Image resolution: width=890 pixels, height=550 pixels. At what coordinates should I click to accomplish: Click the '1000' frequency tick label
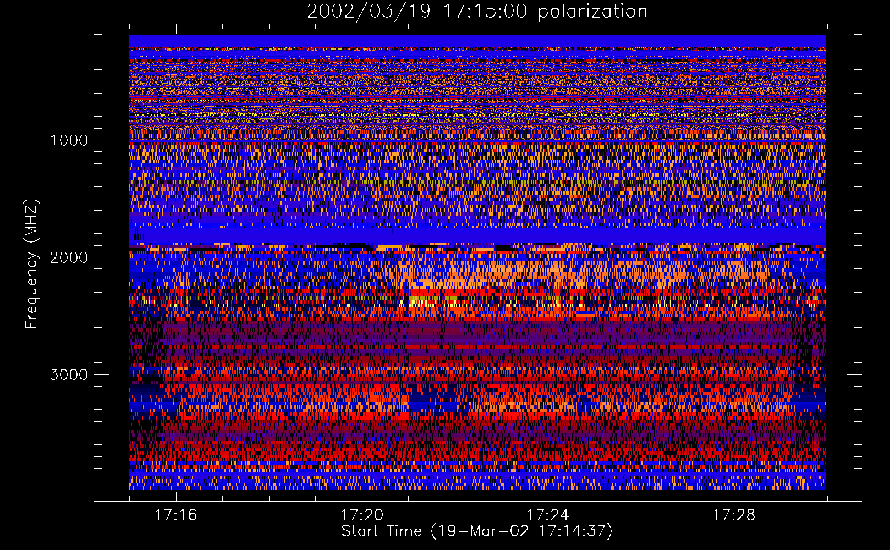point(69,140)
